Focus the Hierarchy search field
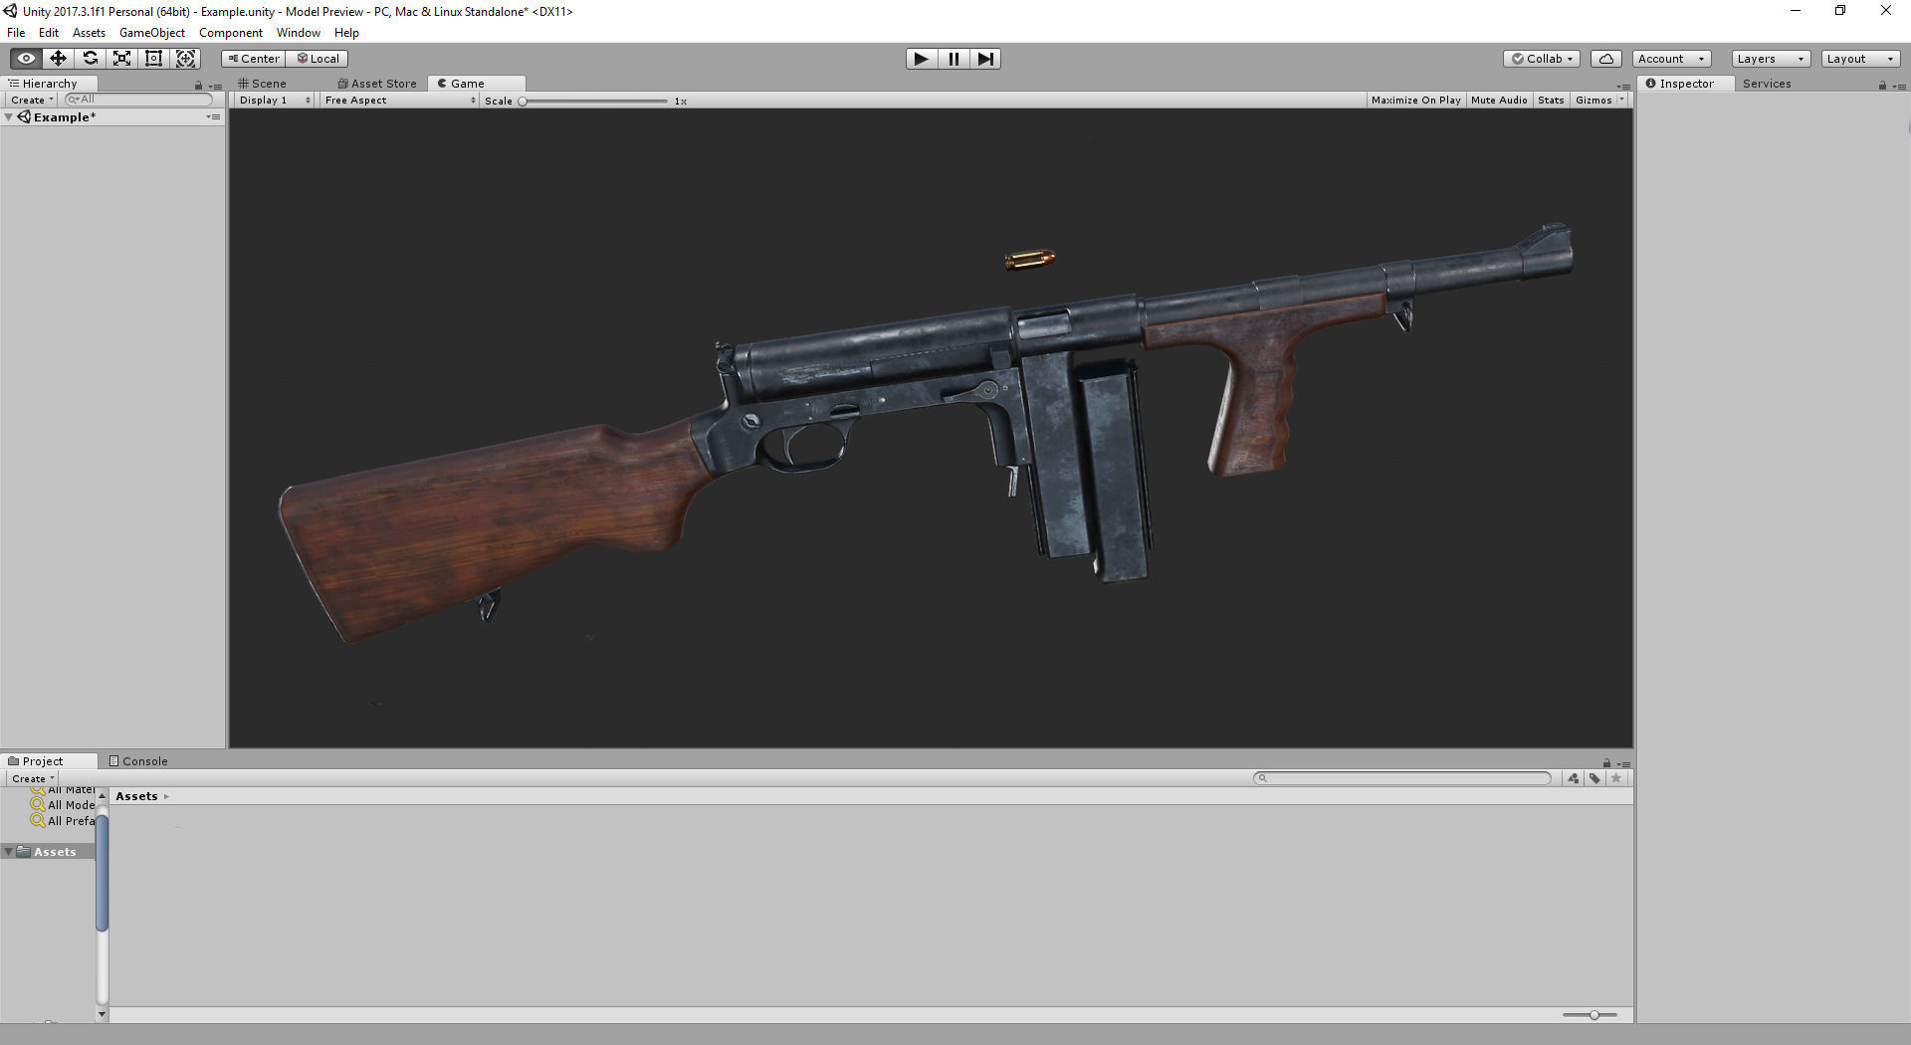Viewport: 1911px width, 1045px height. click(x=138, y=100)
